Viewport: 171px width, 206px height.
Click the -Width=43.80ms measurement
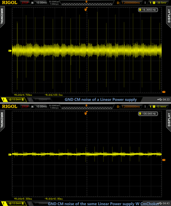tap(53, 199)
